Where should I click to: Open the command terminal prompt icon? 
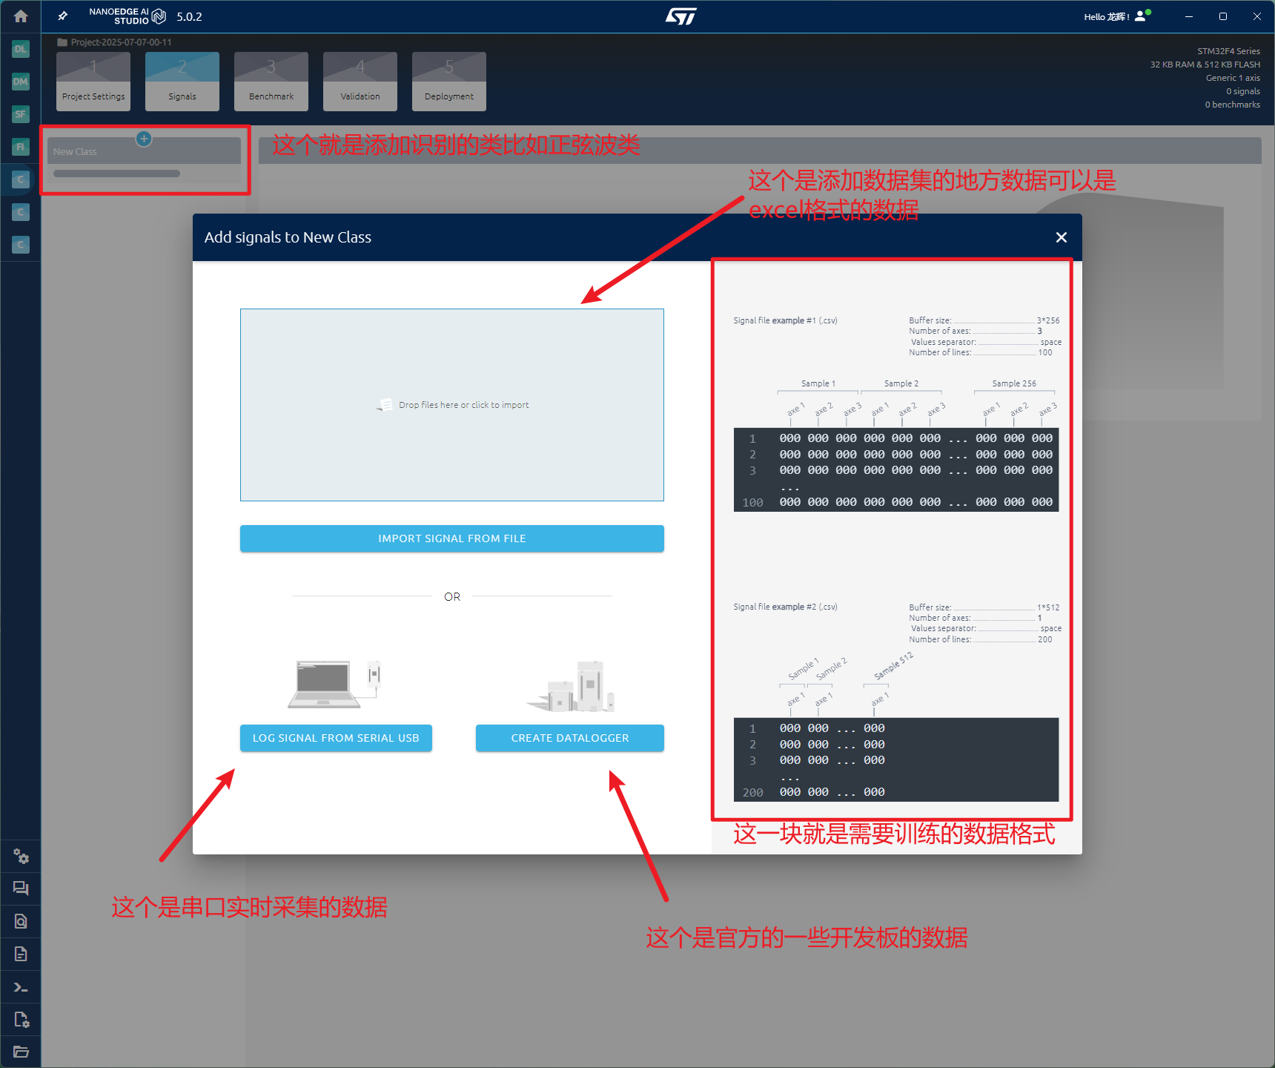(x=21, y=987)
